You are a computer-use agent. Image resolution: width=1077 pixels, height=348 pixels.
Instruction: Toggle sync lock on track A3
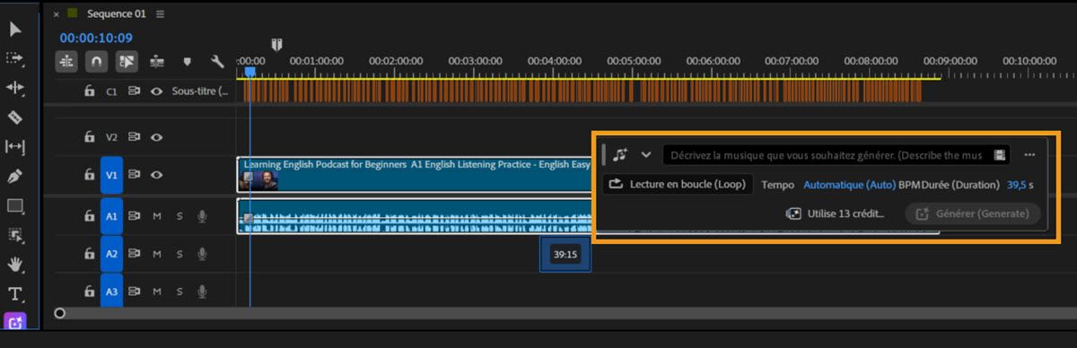[x=134, y=291]
